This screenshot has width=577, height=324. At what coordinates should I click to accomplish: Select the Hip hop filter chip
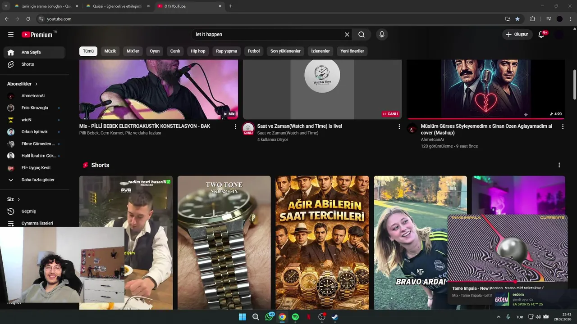tap(198, 51)
